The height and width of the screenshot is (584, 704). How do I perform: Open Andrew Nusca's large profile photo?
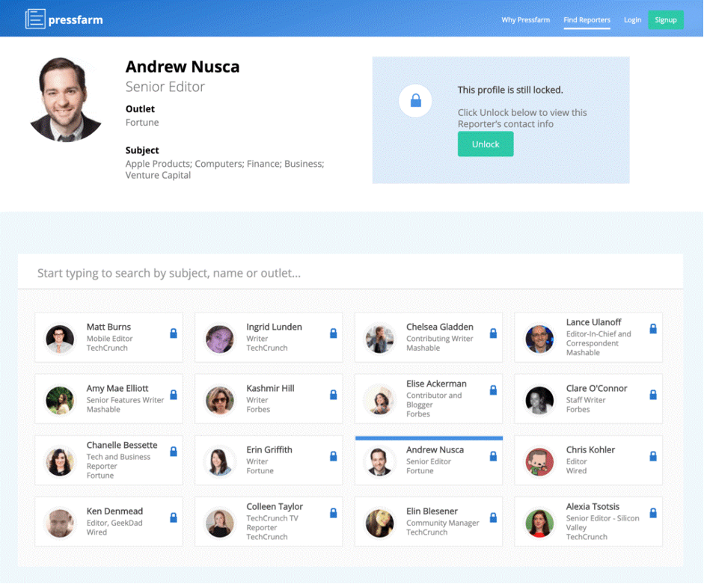(66, 99)
